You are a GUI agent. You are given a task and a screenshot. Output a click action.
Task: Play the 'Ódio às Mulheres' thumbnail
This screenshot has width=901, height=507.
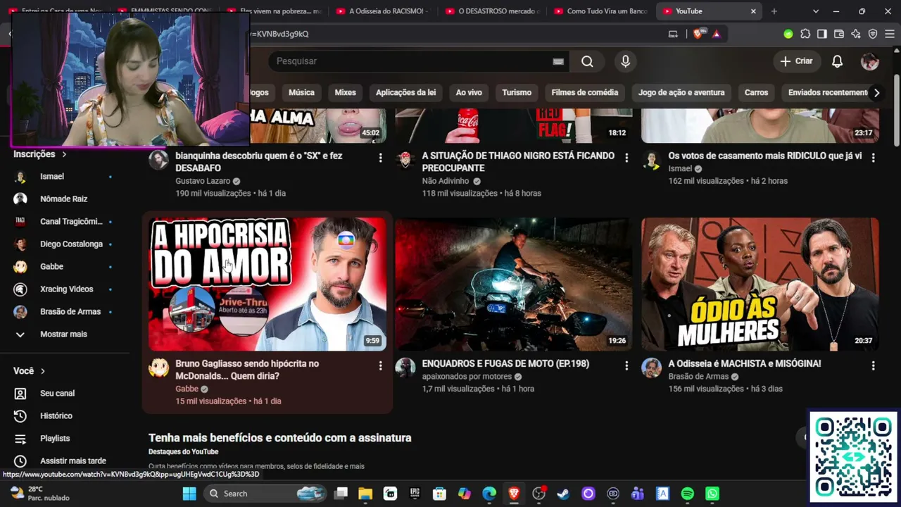[760, 284]
